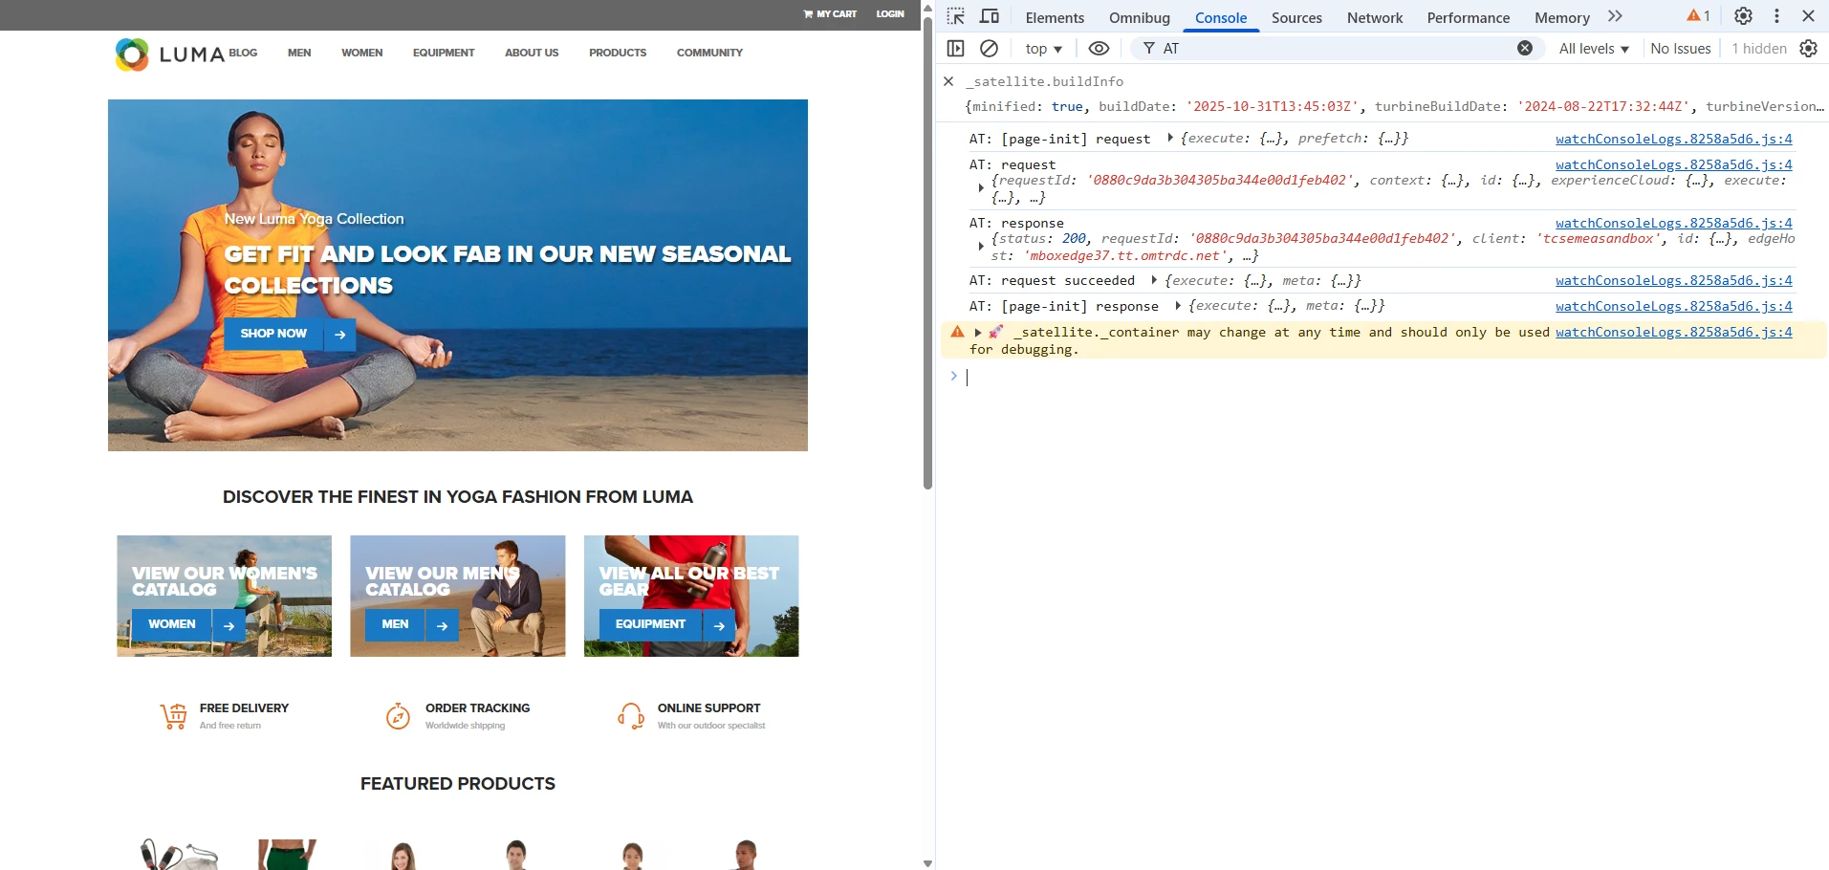Open My Cart icon link
Screen dimensions: 1829x870
[x=830, y=14]
